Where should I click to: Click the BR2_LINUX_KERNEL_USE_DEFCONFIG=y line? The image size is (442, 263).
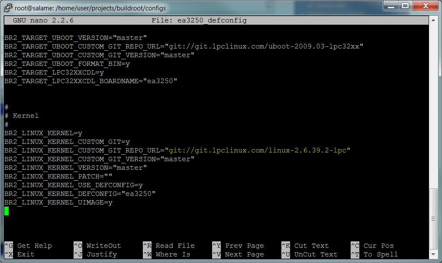point(74,185)
